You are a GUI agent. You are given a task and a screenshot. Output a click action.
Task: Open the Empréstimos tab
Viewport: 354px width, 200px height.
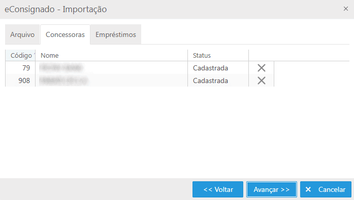[x=116, y=34]
